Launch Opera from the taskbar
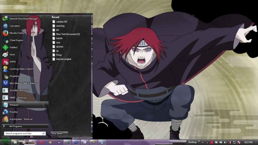This screenshot has height=145, width=258. coord(41,142)
